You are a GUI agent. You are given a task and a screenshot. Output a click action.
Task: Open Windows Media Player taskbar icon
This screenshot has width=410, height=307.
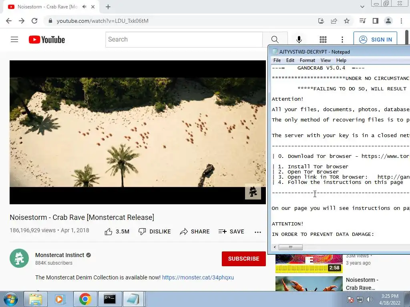60,299
